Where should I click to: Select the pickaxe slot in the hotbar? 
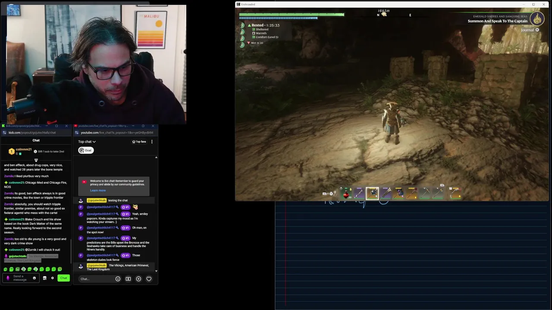coord(425,193)
